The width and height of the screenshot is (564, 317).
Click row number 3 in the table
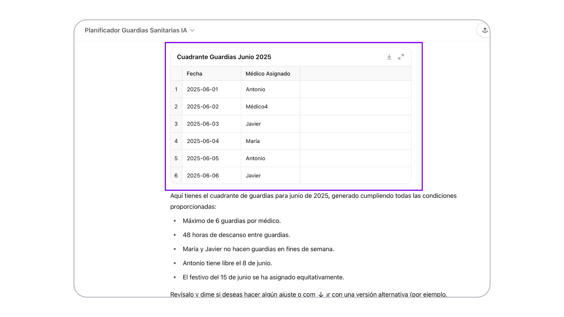tap(176, 124)
